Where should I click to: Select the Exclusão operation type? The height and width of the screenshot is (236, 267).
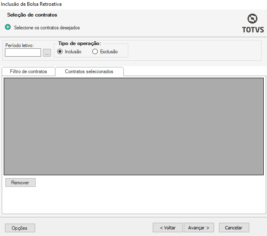point(95,52)
